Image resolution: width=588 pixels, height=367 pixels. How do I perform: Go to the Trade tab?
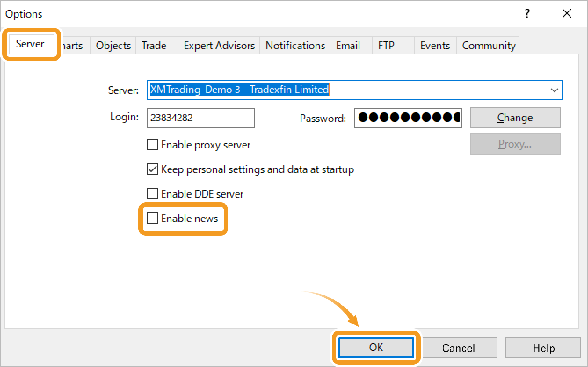[x=154, y=46]
